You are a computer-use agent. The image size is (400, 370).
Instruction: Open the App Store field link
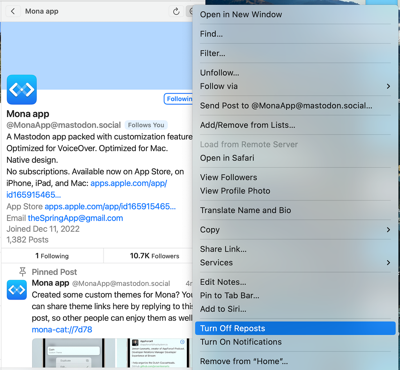tap(110, 207)
